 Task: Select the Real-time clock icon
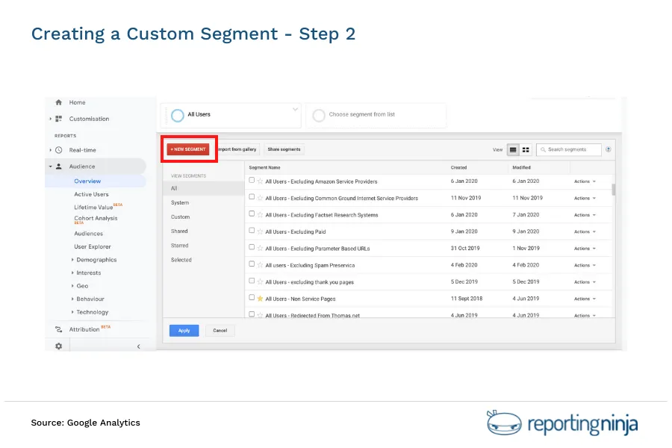pyautogui.click(x=58, y=149)
